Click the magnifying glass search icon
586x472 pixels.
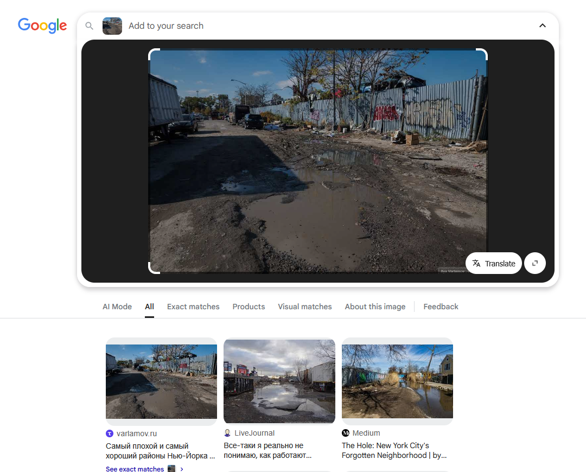[x=90, y=26]
